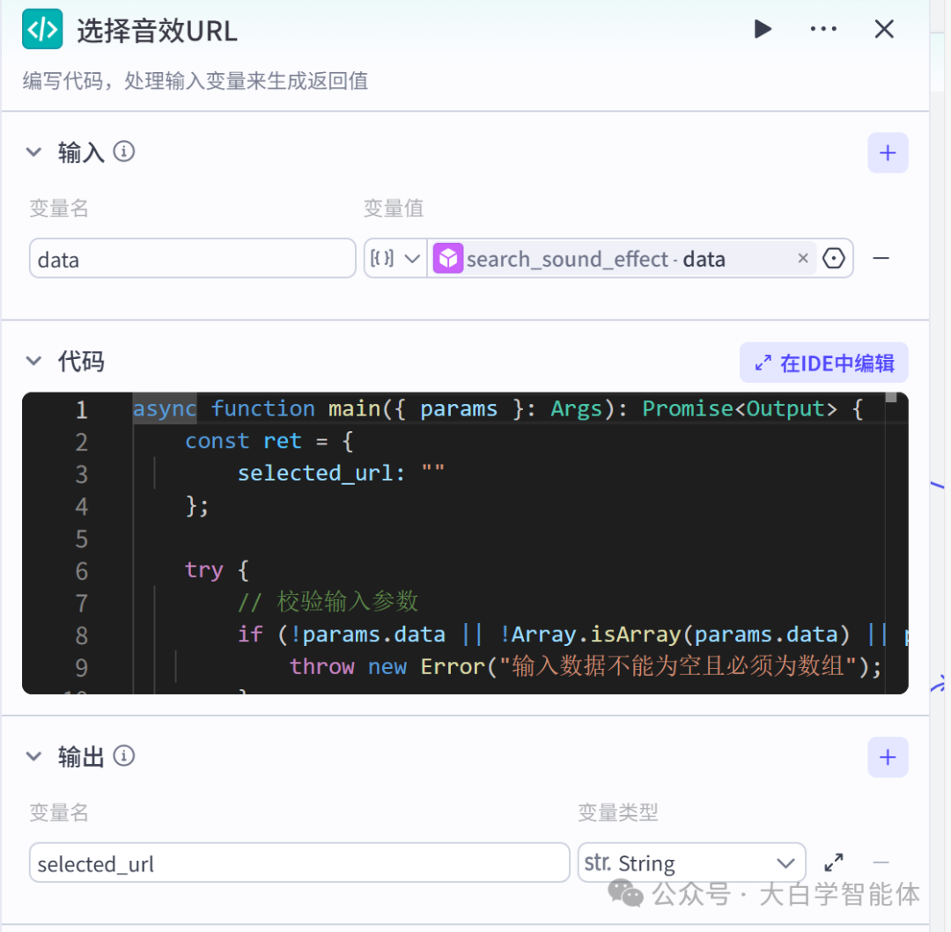Open the str. String type dropdown
Screen dimensions: 951x932
691,863
